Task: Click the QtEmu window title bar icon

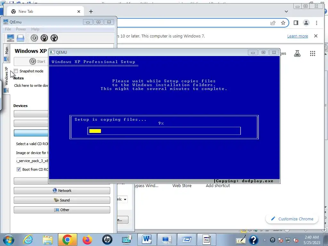Action: (6, 22)
